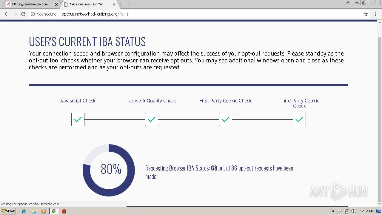Click the First-Party Cookie Check checkmark box
The height and width of the screenshot is (215, 382).
point(226,119)
